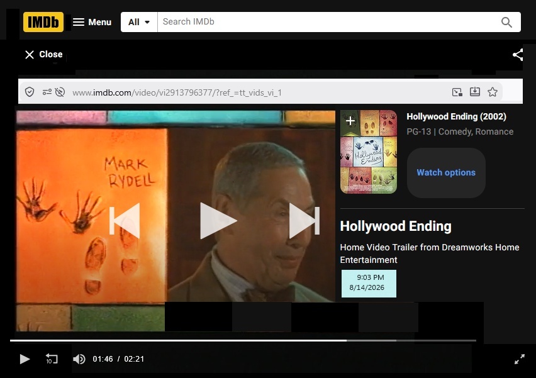Play video with center play button

click(x=218, y=221)
